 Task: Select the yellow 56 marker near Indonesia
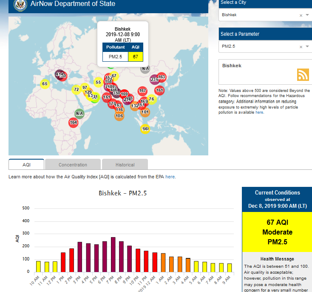coord(145,129)
